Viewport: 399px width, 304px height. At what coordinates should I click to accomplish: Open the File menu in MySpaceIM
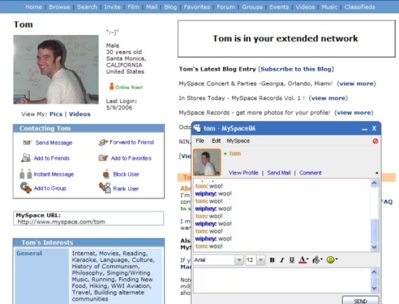[200, 141]
